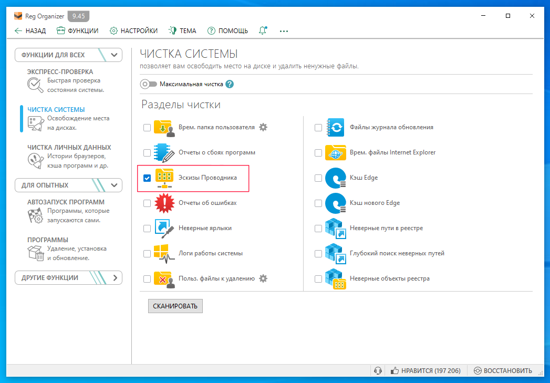
Task: Uncheck the Эскизы Проводника checkbox
Action: click(147, 178)
